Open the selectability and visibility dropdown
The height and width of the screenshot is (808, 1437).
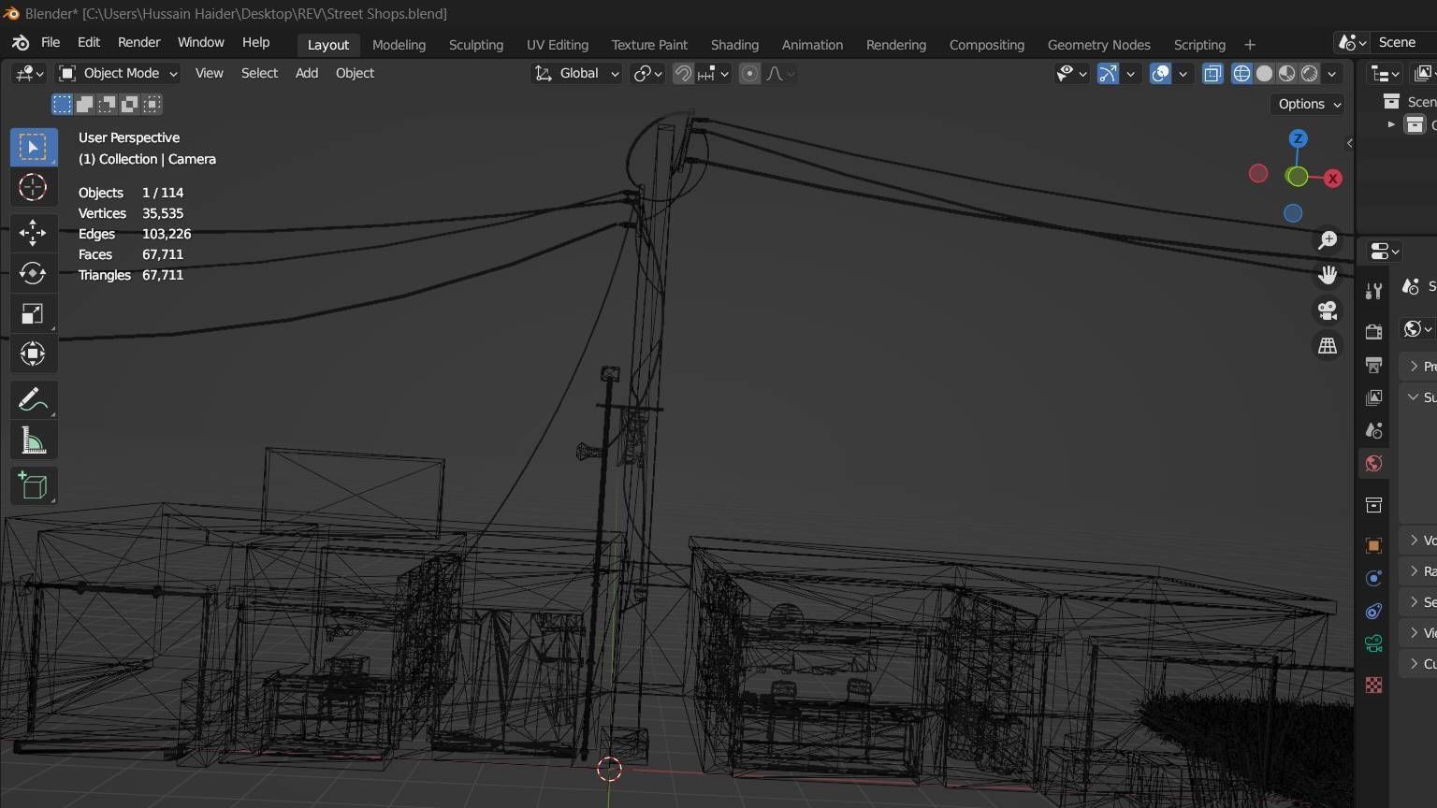pos(1070,73)
